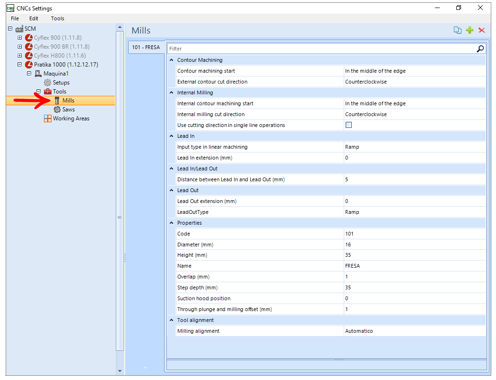Image resolution: width=496 pixels, height=380 pixels.
Task: Open Setups gear item
Action: point(47,83)
